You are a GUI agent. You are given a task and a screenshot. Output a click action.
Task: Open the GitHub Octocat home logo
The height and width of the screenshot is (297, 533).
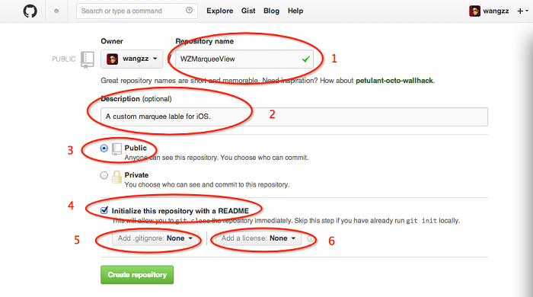click(30, 11)
